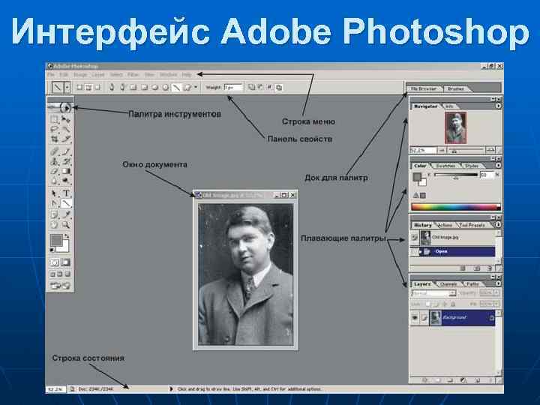Select the Dodge tool
The image size is (540, 405).
(x=66, y=181)
